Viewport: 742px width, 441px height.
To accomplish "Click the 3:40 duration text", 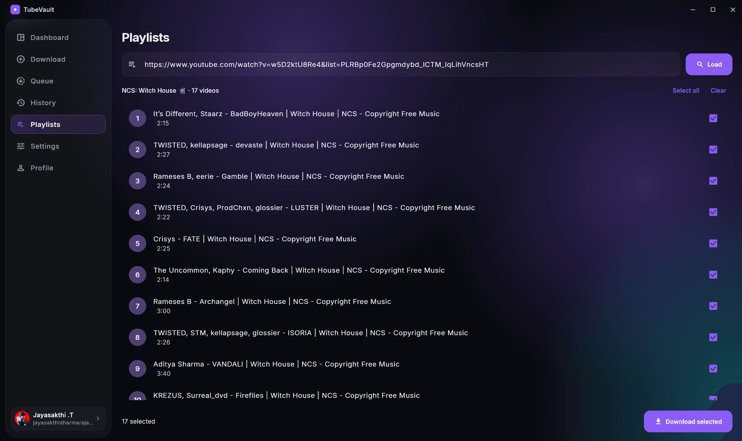I will [163, 373].
